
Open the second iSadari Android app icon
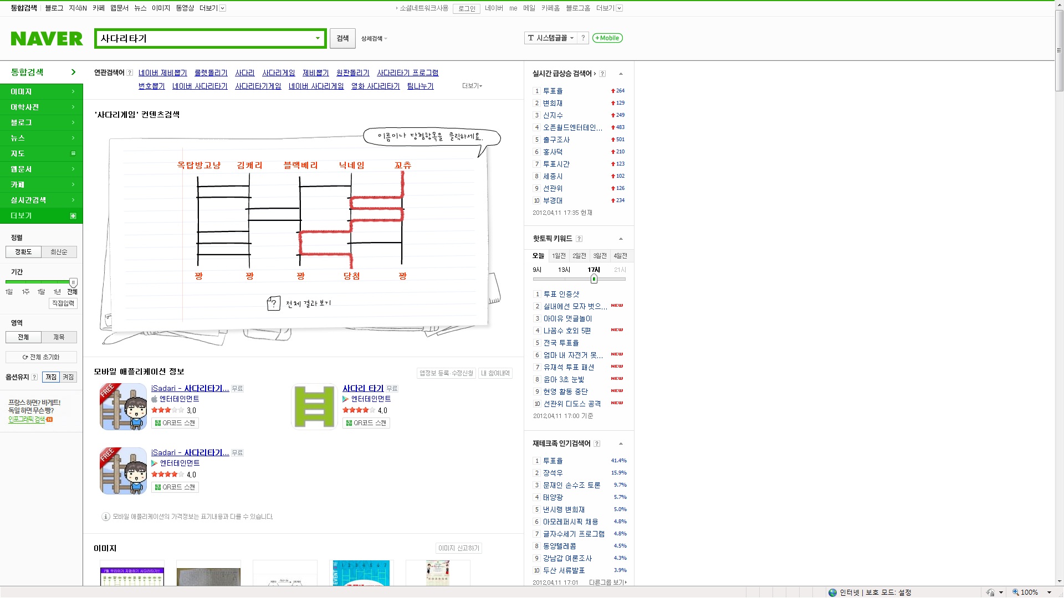(123, 471)
